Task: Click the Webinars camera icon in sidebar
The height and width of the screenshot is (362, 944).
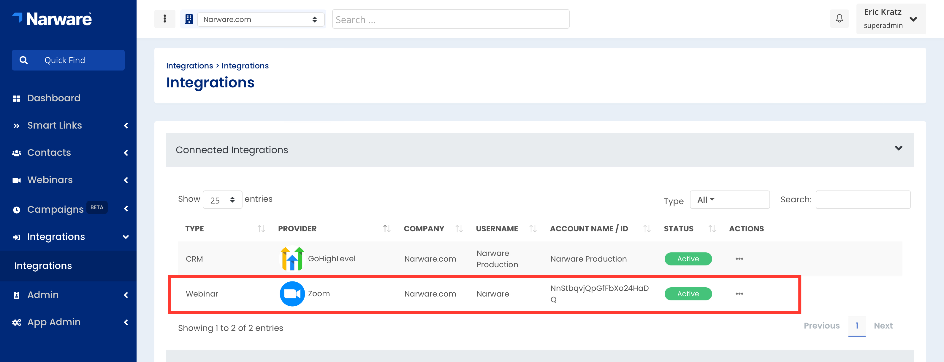Action: pyautogui.click(x=17, y=180)
